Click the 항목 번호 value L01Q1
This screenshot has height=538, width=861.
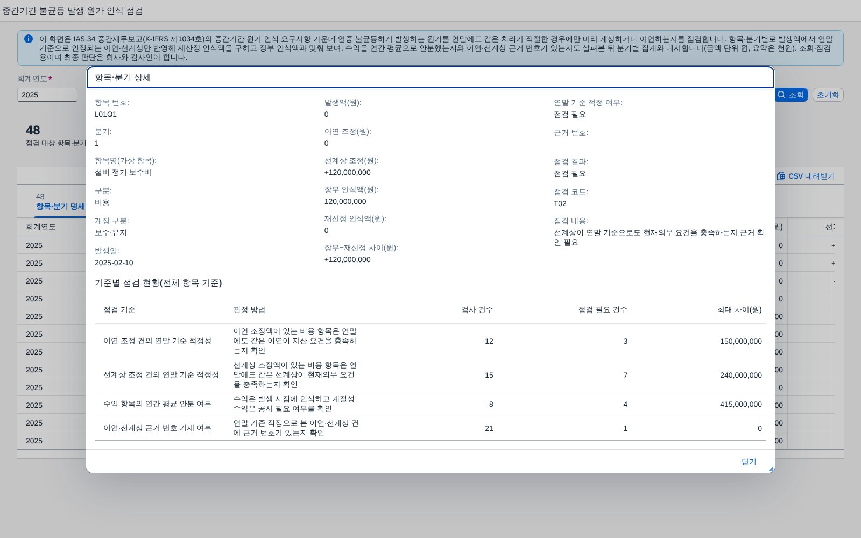point(105,114)
